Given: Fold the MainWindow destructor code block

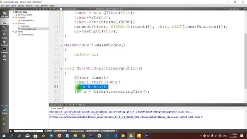Looking at the screenshot, I should click(x=61, y=45).
